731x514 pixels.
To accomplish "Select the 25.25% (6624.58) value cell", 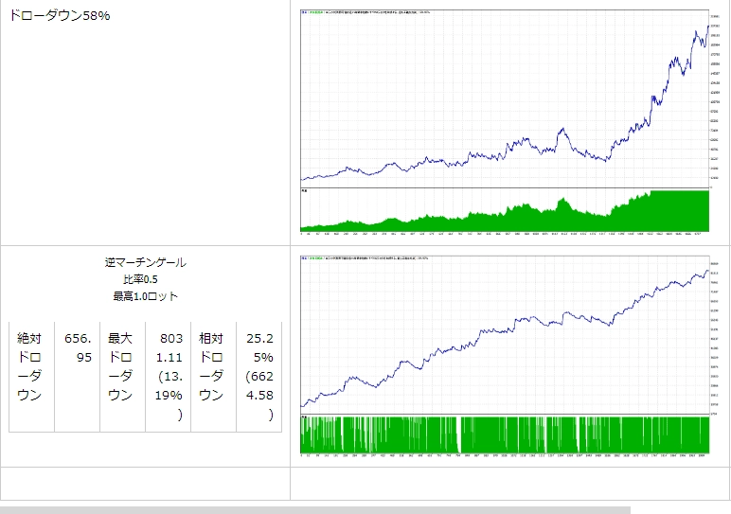I will pos(259,375).
